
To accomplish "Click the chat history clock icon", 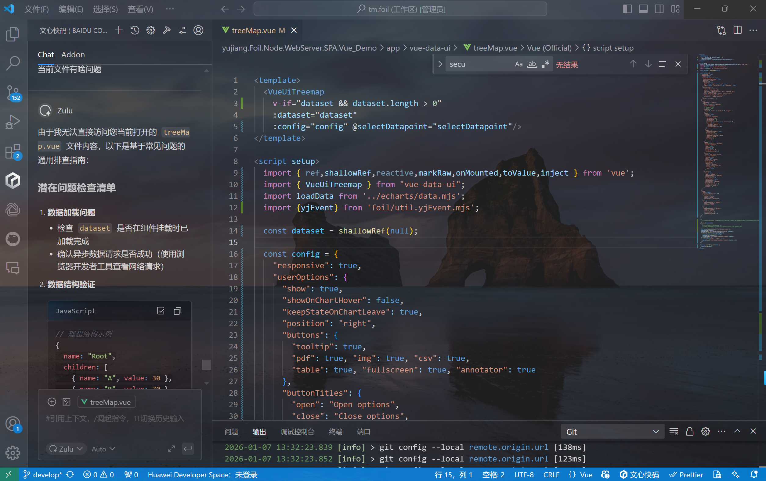I will click(x=135, y=30).
